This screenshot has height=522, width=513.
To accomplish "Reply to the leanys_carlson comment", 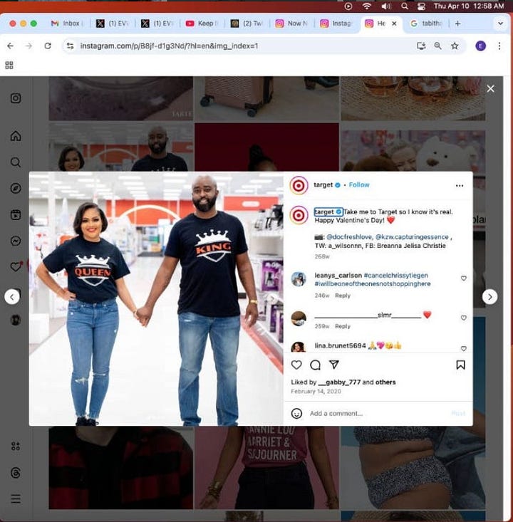I will coord(343,296).
